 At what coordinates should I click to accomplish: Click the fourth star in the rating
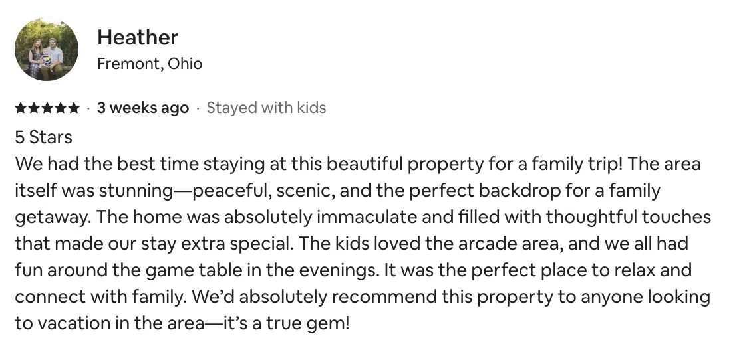(x=61, y=108)
